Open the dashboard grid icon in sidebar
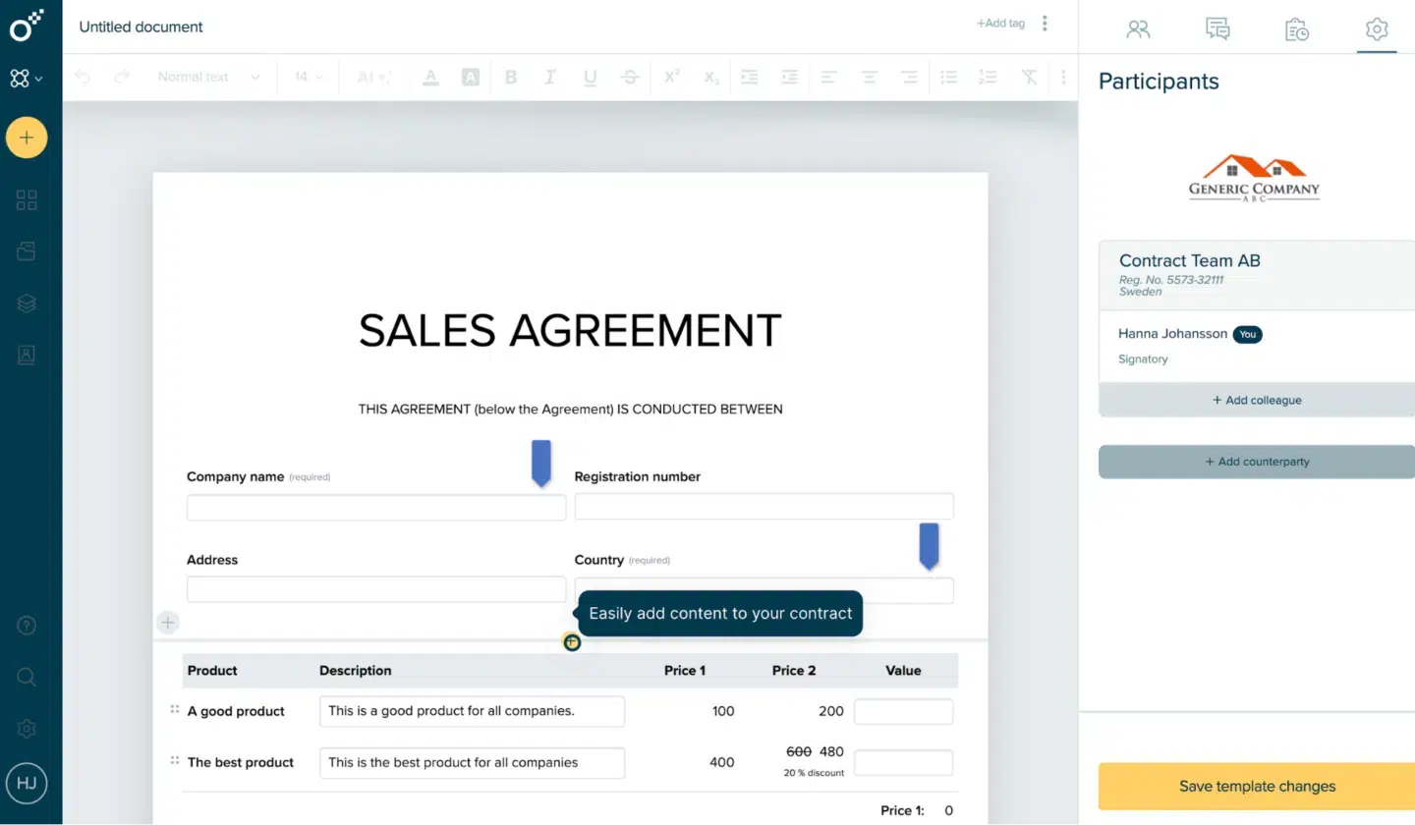The height and width of the screenshot is (825, 1415). click(27, 200)
